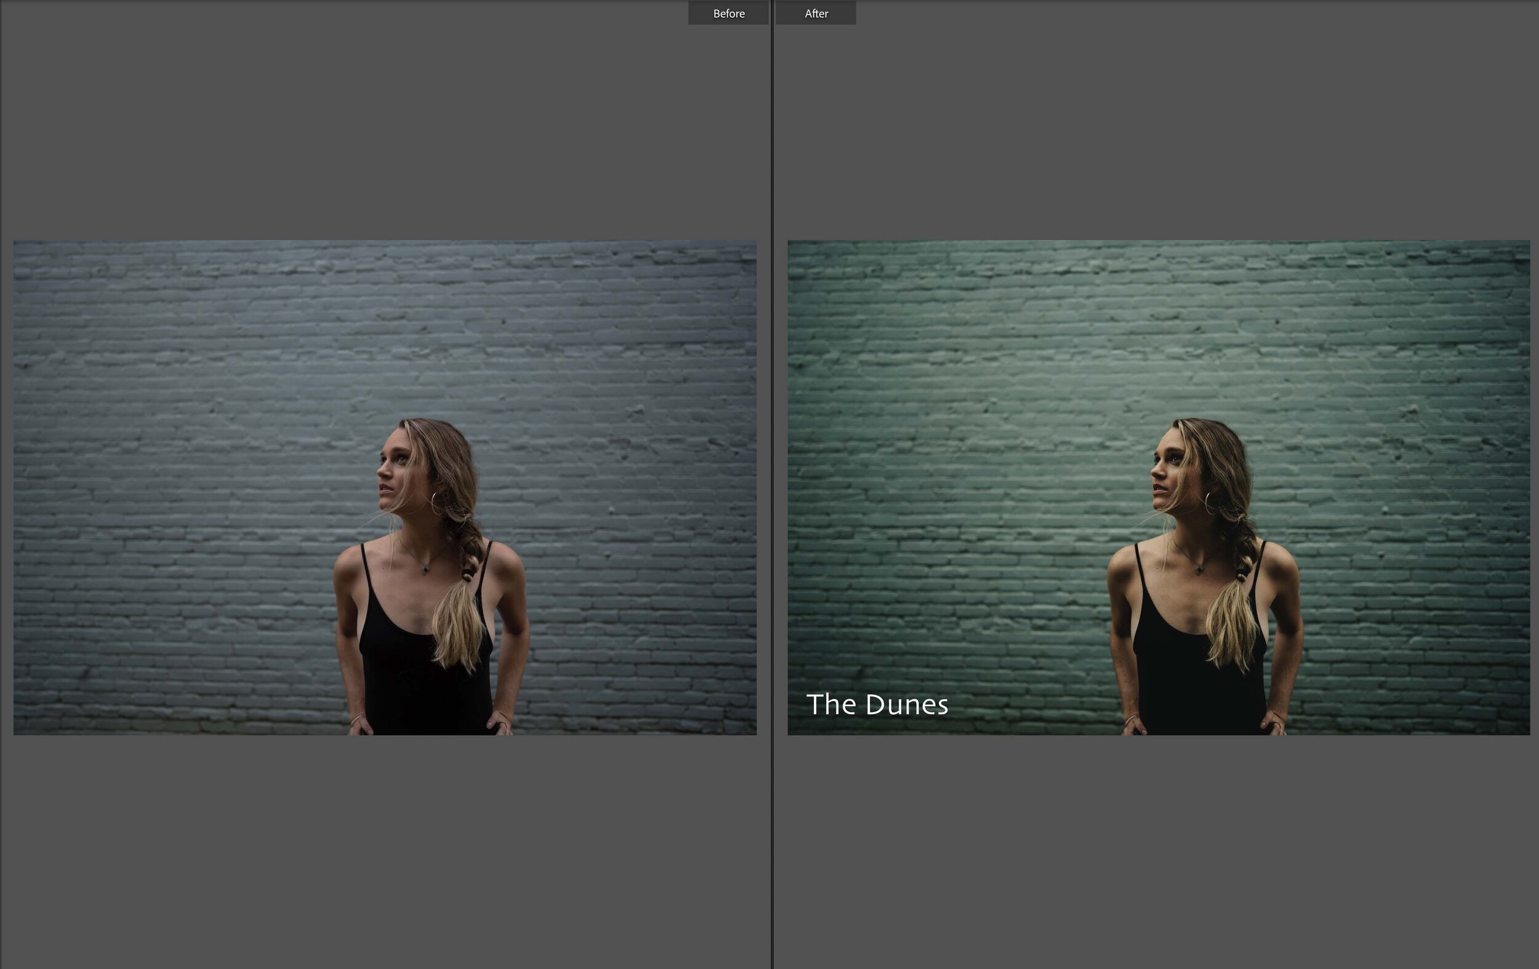Screen dimensions: 1539x969
Task: Click the Before label tab
Action: pos(728,13)
